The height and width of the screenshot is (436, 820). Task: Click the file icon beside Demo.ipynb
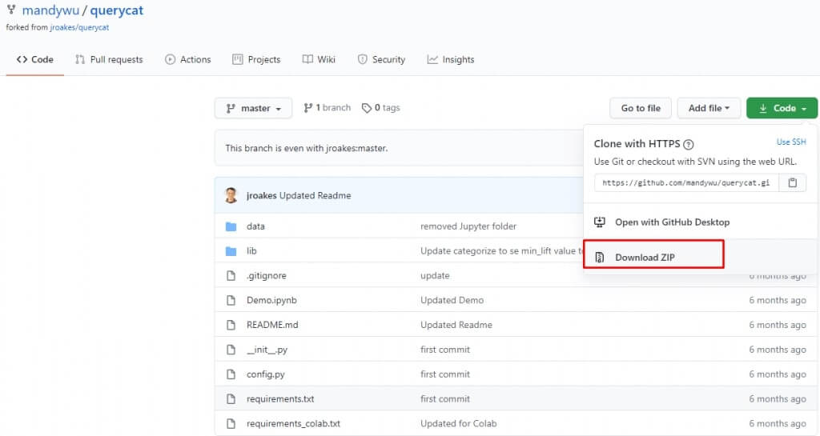pyautogui.click(x=231, y=300)
